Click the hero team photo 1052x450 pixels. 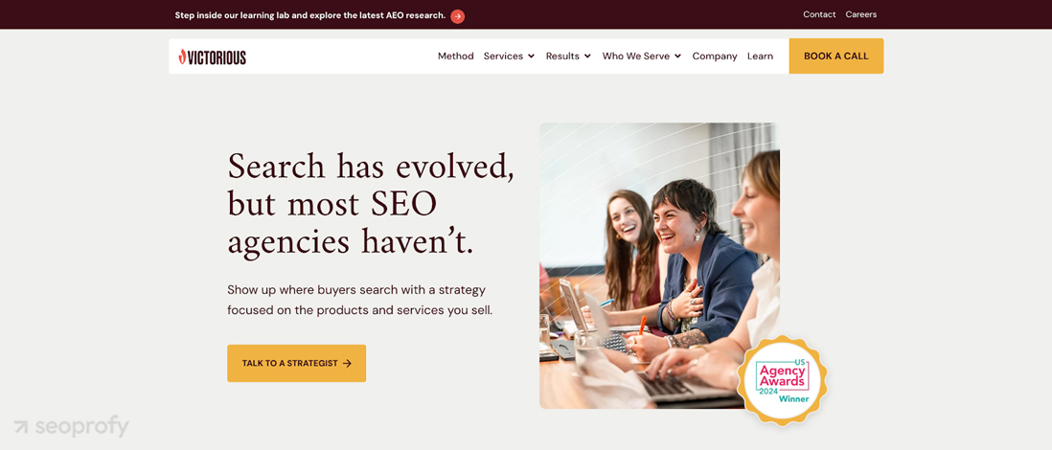tap(659, 265)
